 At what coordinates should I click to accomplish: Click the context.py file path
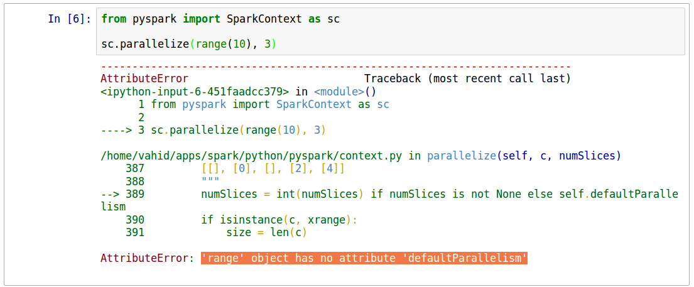pos(252,156)
